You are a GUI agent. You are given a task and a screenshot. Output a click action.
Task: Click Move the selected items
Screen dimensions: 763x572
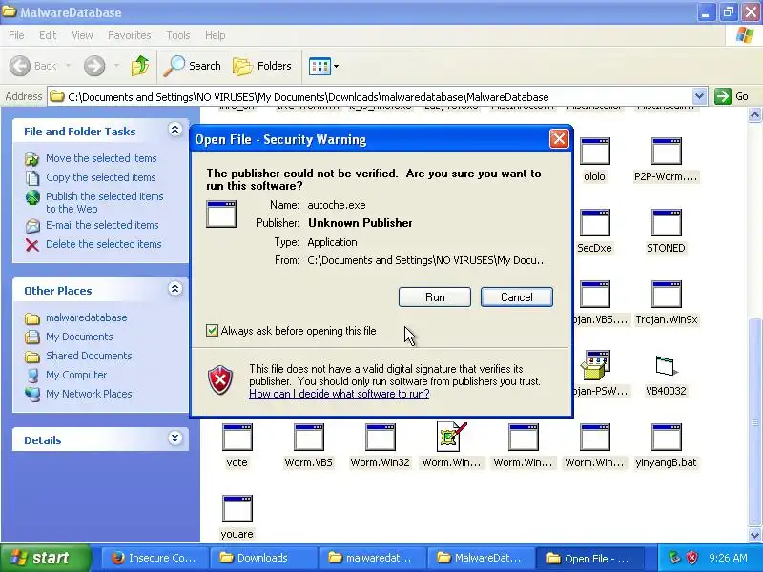coord(101,158)
